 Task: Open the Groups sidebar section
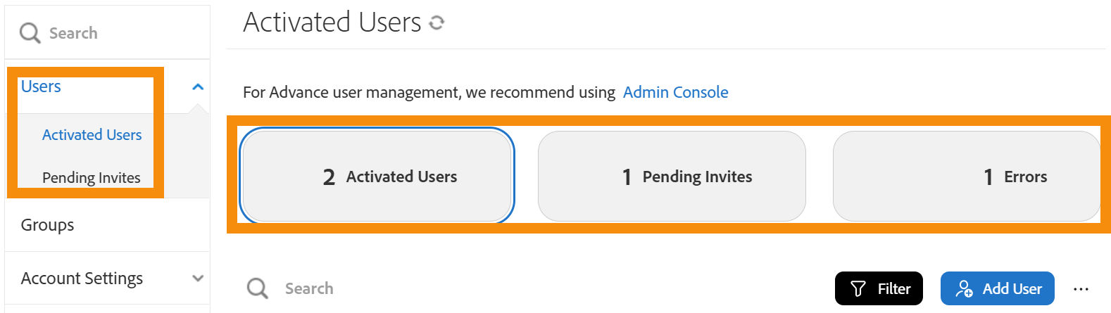47,225
